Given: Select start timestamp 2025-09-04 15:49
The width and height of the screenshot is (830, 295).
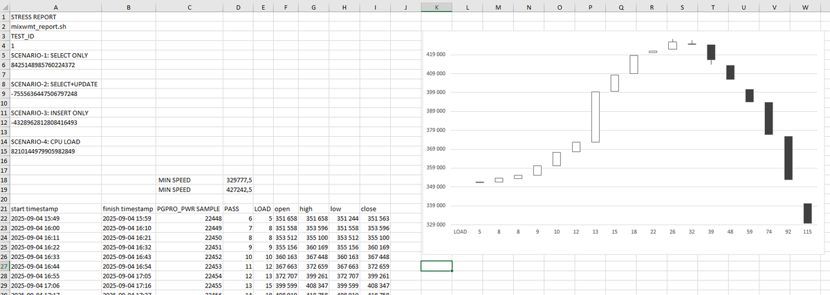Looking at the screenshot, I should click(55, 218).
